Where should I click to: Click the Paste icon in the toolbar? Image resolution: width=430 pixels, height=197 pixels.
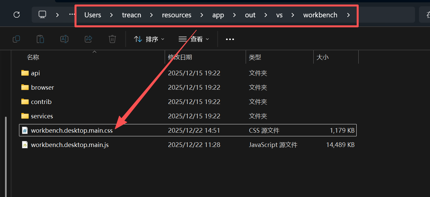pyautogui.click(x=40, y=39)
